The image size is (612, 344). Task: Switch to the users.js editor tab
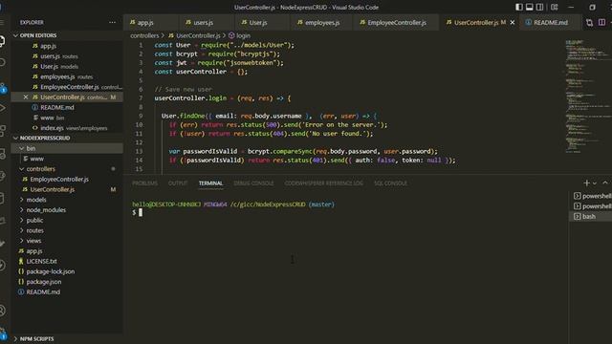(207, 23)
